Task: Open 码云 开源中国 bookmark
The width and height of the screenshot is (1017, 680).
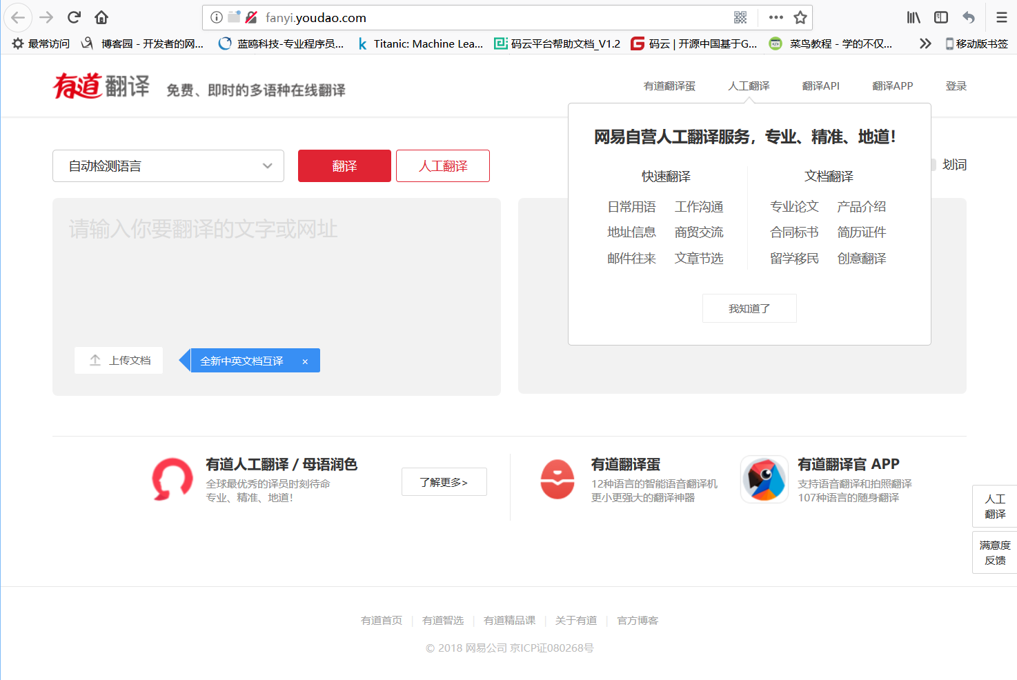Action: coord(694,43)
